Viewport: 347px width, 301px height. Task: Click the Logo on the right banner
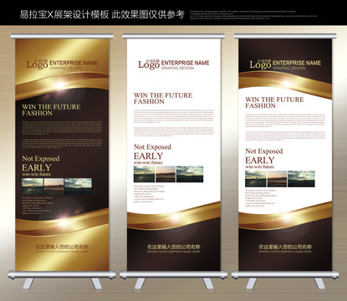(260, 64)
